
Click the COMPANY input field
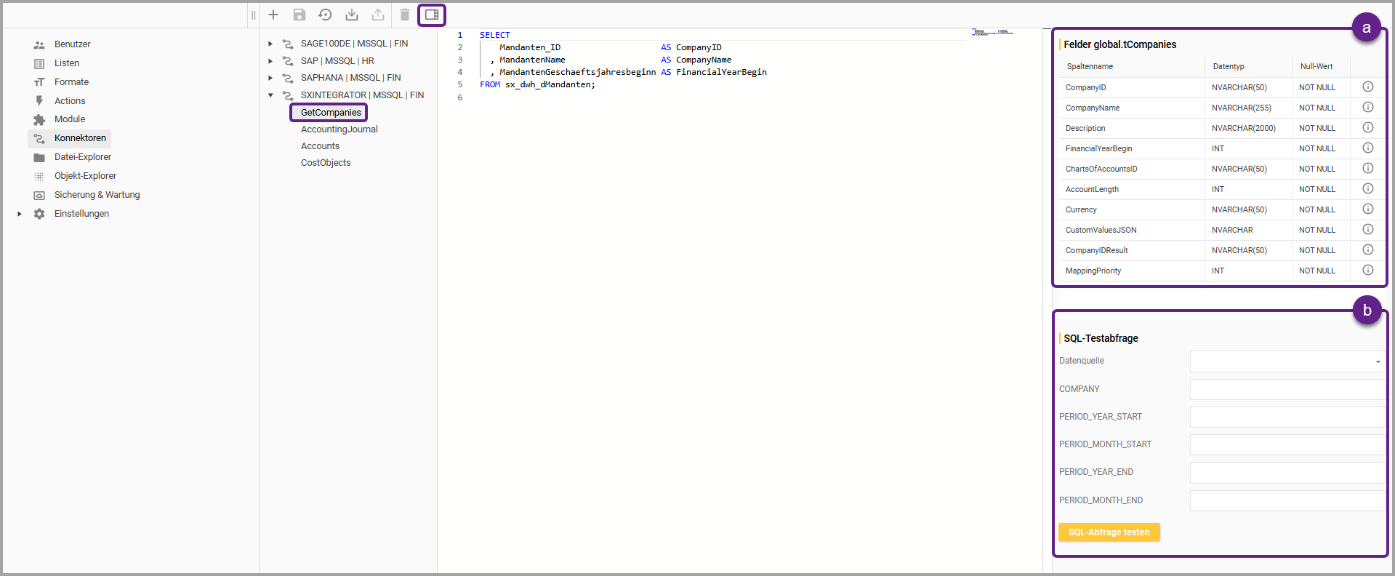point(1287,389)
